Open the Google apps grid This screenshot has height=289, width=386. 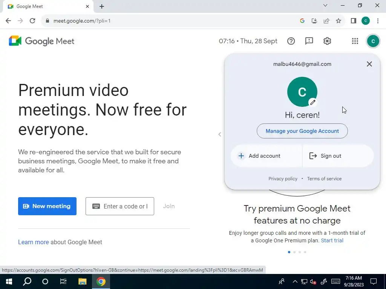pos(355,41)
